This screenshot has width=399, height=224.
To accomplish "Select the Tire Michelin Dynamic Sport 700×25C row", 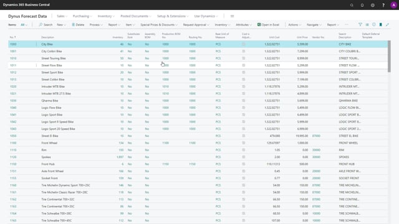I will [198, 185].
